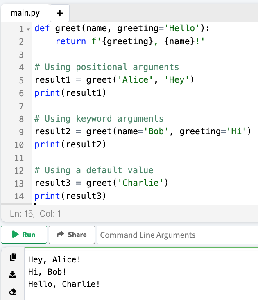258x300 pixels.
Task: Switch to the main.py tab
Action: [x=25, y=13]
